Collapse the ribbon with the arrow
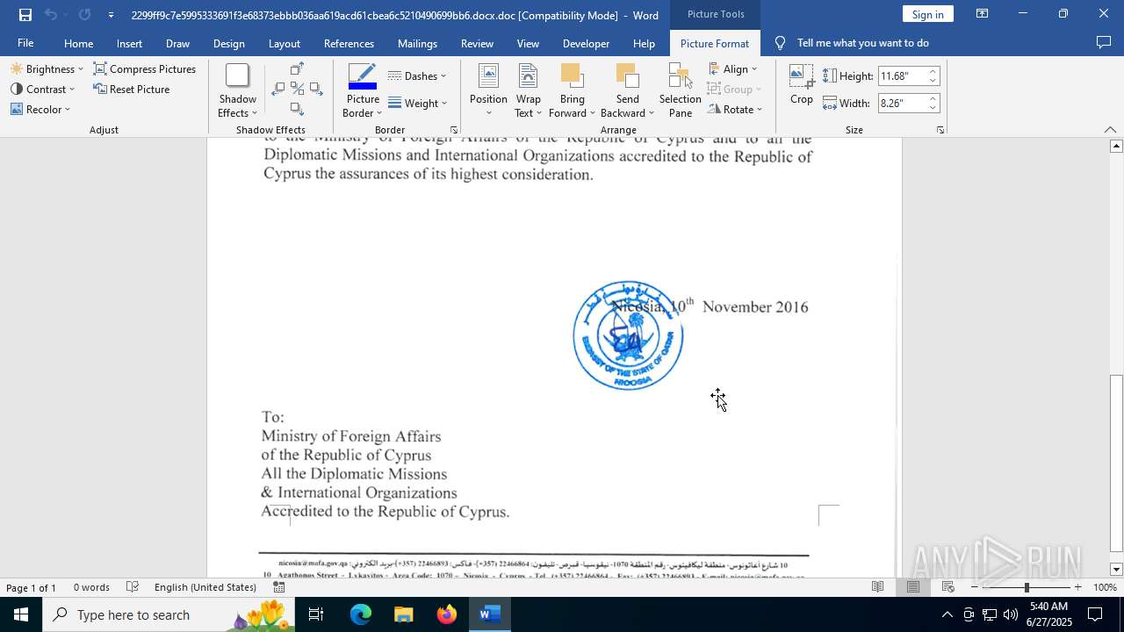The height and width of the screenshot is (632, 1124). point(1110,130)
